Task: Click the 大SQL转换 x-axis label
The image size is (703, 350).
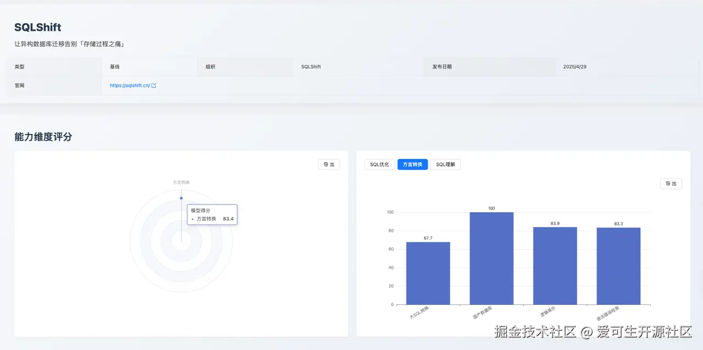Action: point(419,313)
